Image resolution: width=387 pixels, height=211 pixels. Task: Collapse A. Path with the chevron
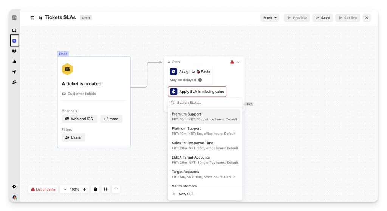[x=238, y=62]
